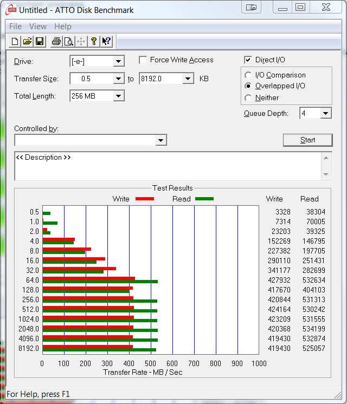
Task: Click the Open file folder icon
Action: coord(27,41)
